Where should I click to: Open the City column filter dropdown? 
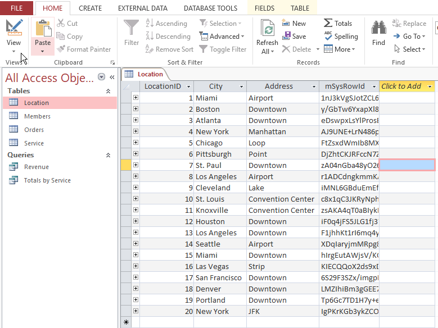point(241,87)
